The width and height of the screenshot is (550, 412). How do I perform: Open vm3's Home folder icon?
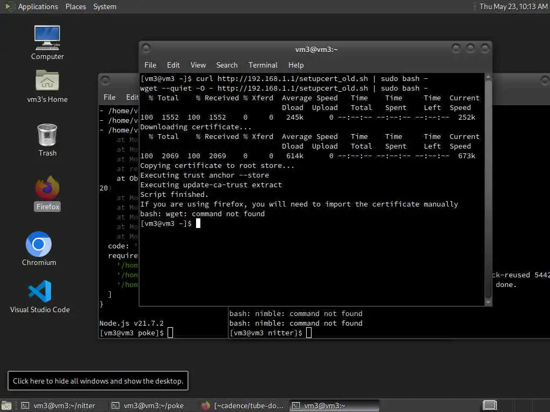(x=47, y=86)
